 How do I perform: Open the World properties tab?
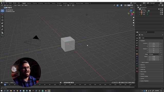137,48
